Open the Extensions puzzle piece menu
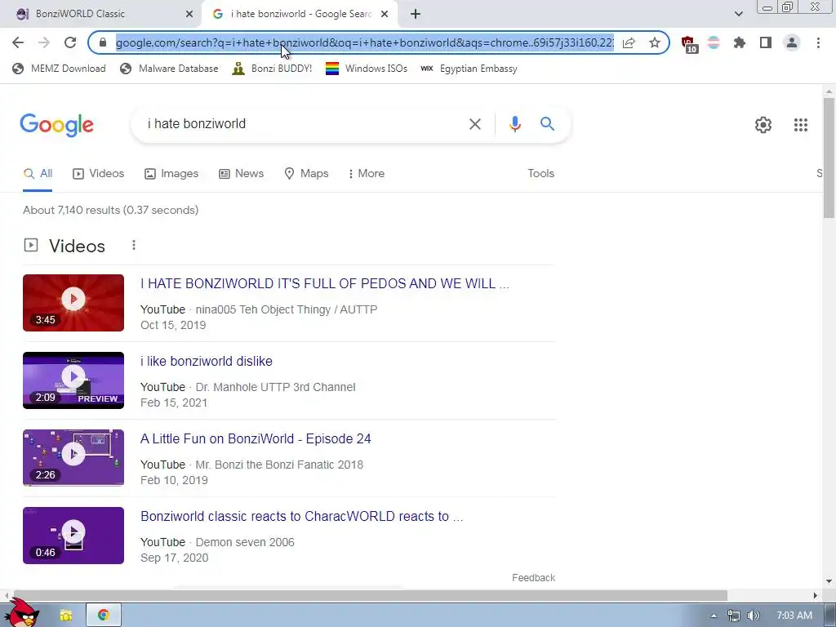Viewport: 836px width, 627px height. point(740,42)
